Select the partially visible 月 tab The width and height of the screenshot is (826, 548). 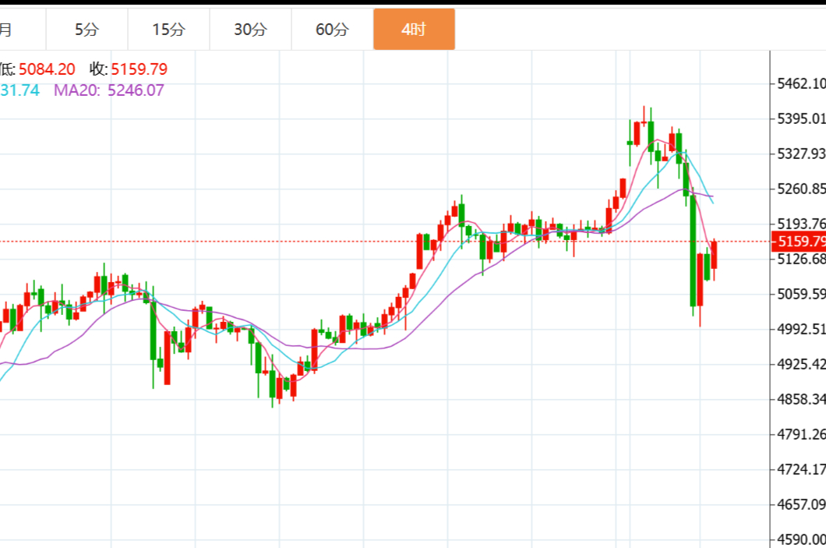pyautogui.click(x=6, y=30)
